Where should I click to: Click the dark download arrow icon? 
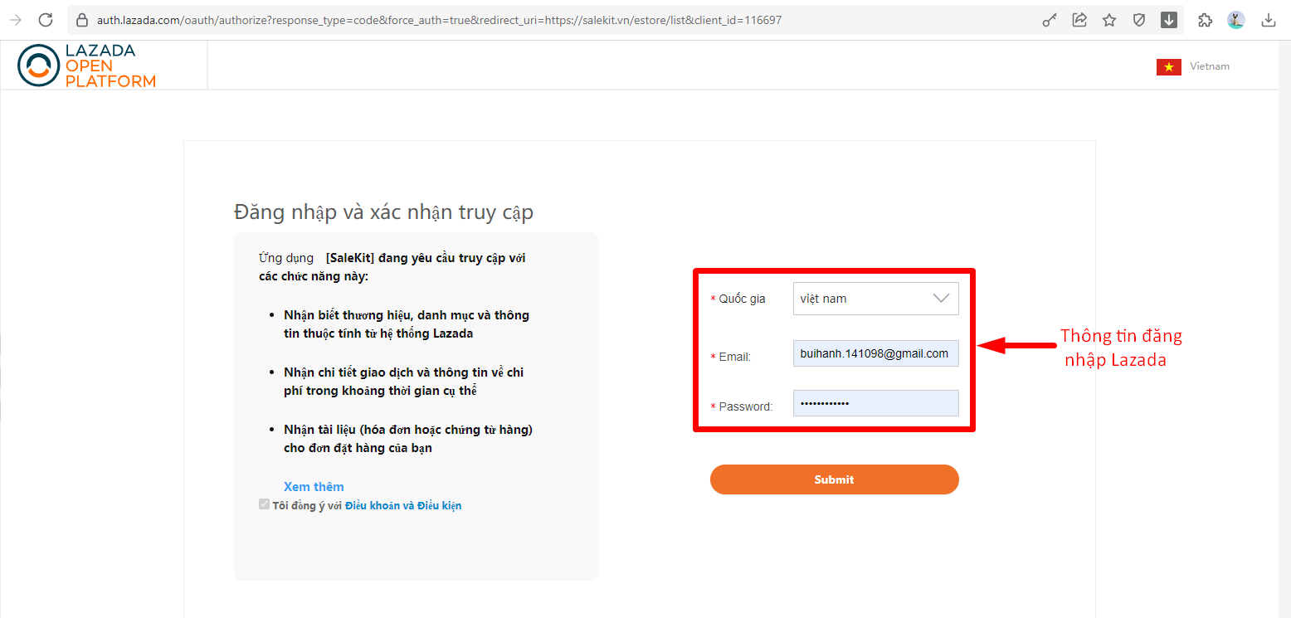[x=1169, y=20]
